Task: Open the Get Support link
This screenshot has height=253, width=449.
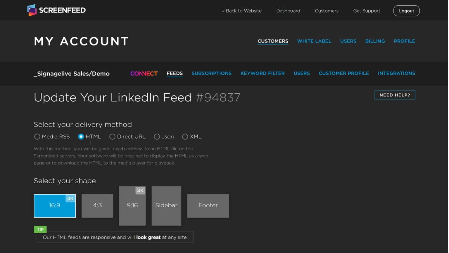Action: 367,11
